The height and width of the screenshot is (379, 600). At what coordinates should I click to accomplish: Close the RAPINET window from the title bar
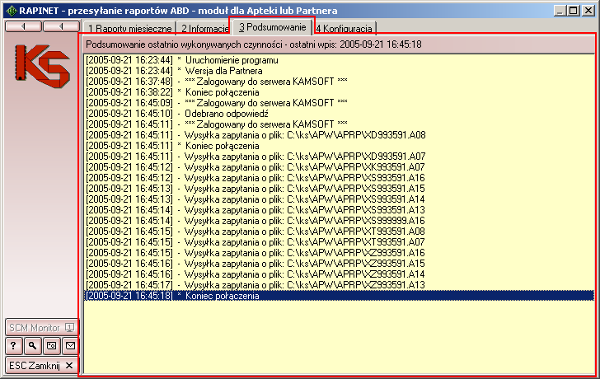(588, 11)
